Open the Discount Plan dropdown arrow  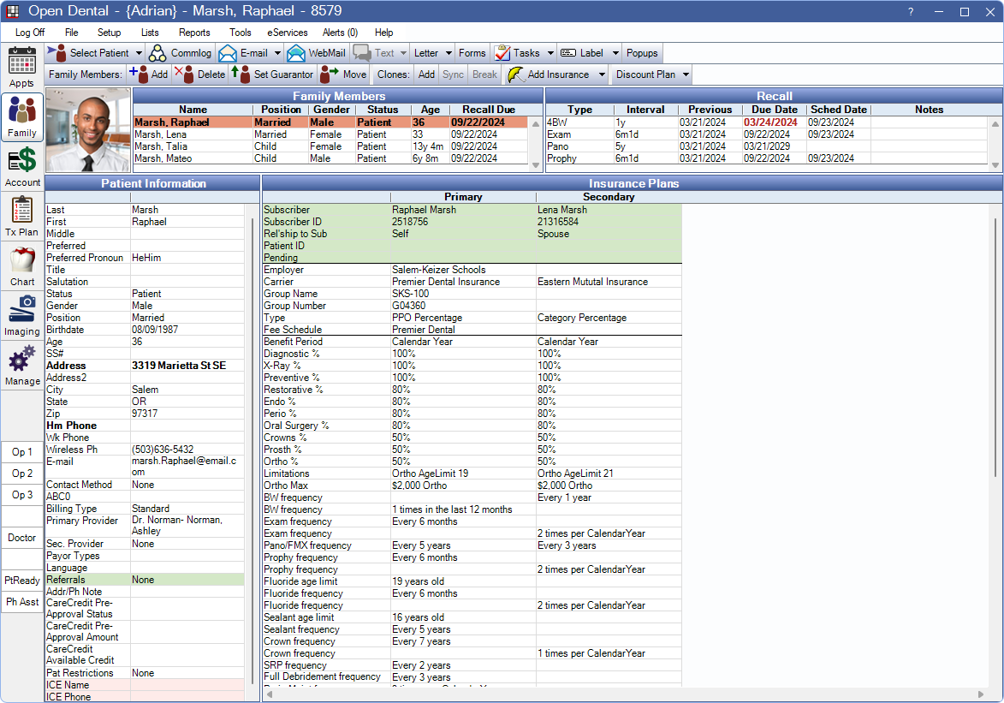(x=686, y=74)
